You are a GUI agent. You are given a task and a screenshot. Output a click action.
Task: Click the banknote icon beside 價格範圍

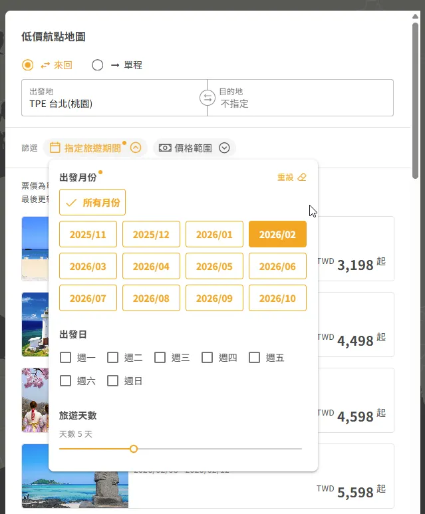pyautogui.click(x=165, y=148)
